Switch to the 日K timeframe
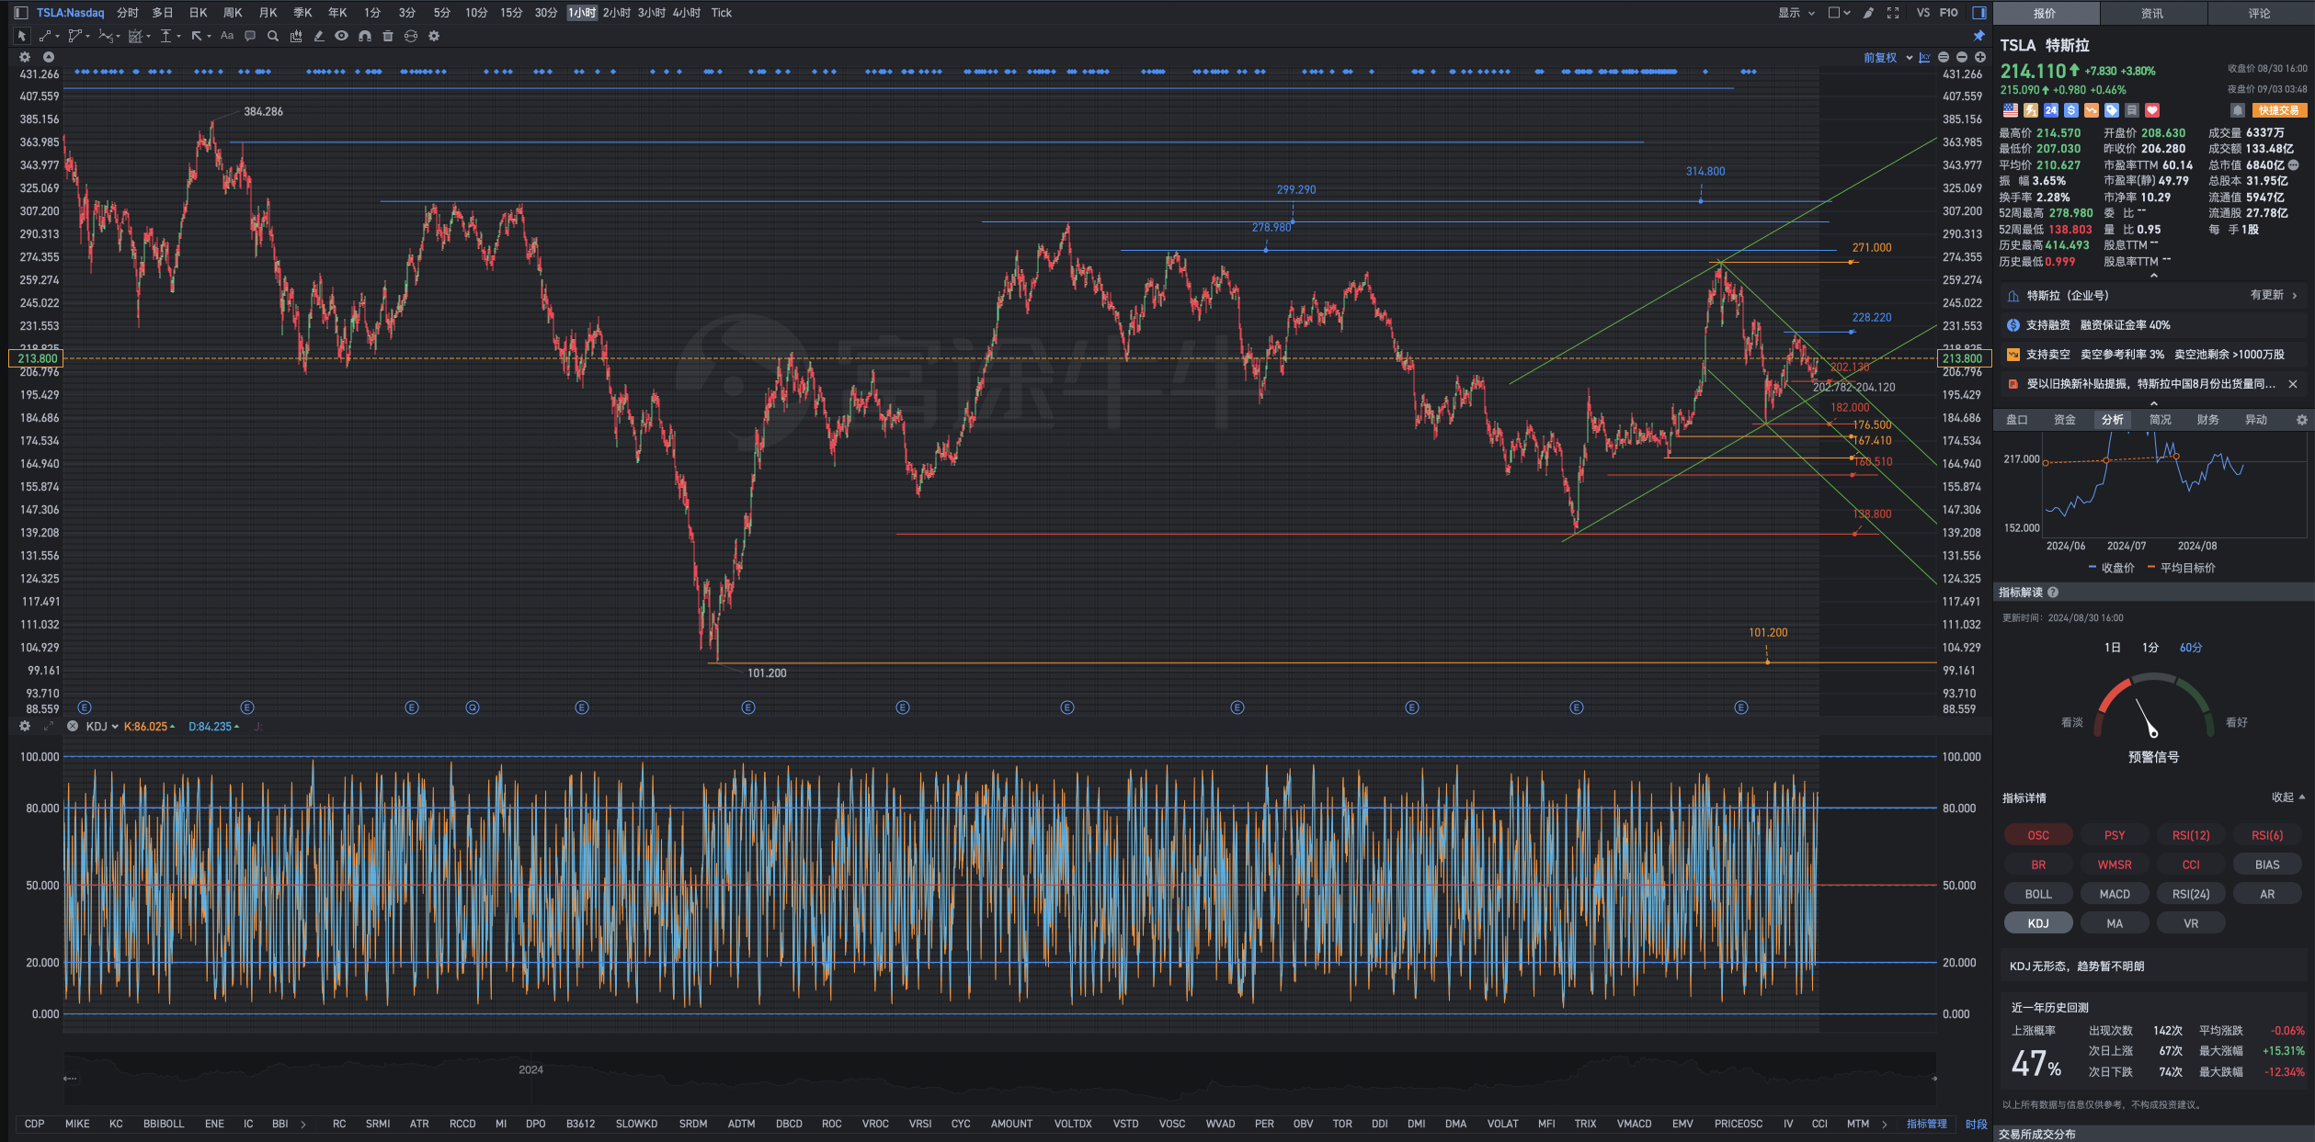This screenshot has height=1142, width=2315. pyautogui.click(x=198, y=12)
